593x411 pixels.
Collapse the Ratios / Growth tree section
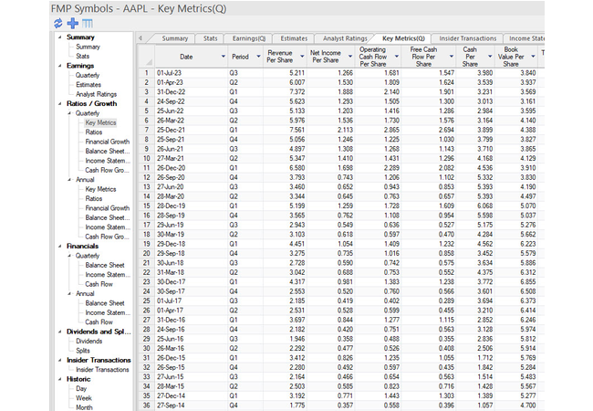pos(59,104)
